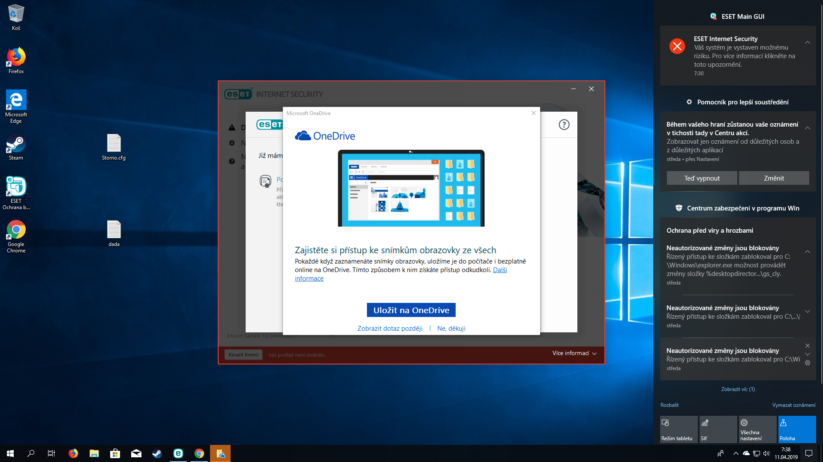823x462 pixels.
Task: Open ESET banking protection desktop shortcut
Action: pos(16,192)
